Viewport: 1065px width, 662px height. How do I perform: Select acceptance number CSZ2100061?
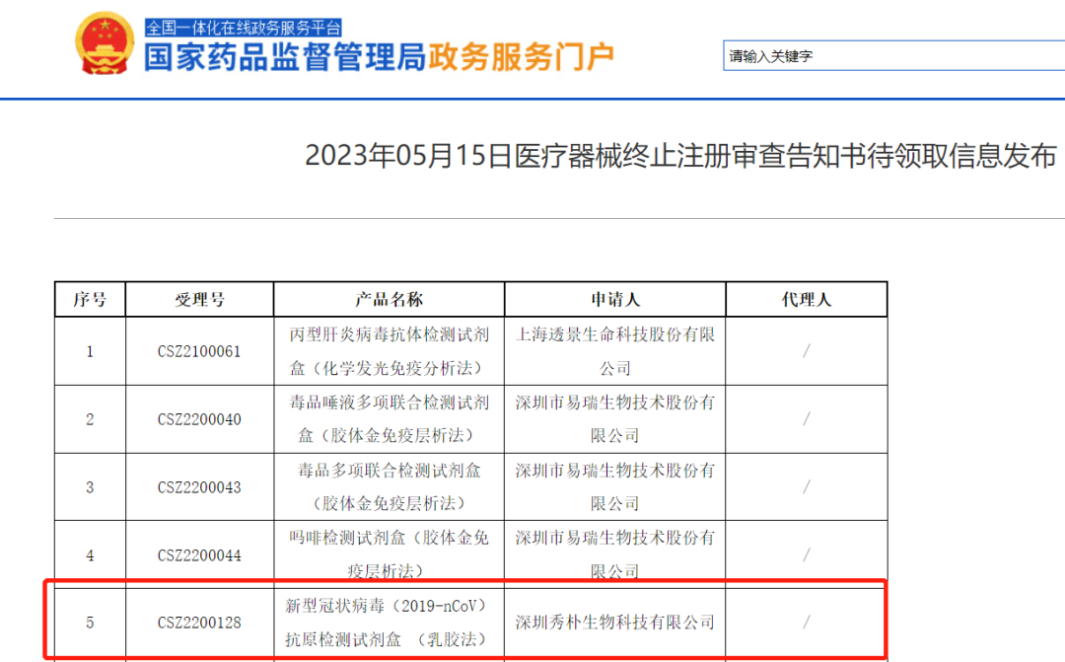(199, 351)
